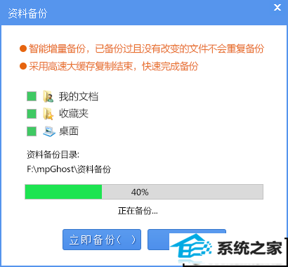Click the green filled part of the progress bar

click(63, 192)
